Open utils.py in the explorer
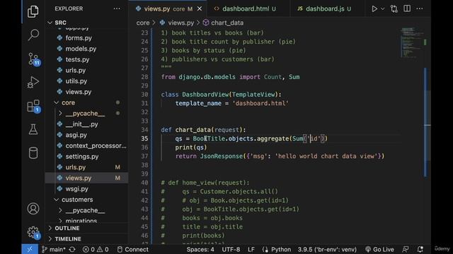The width and height of the screenshot is (453, 254). [x=76, y=81]
